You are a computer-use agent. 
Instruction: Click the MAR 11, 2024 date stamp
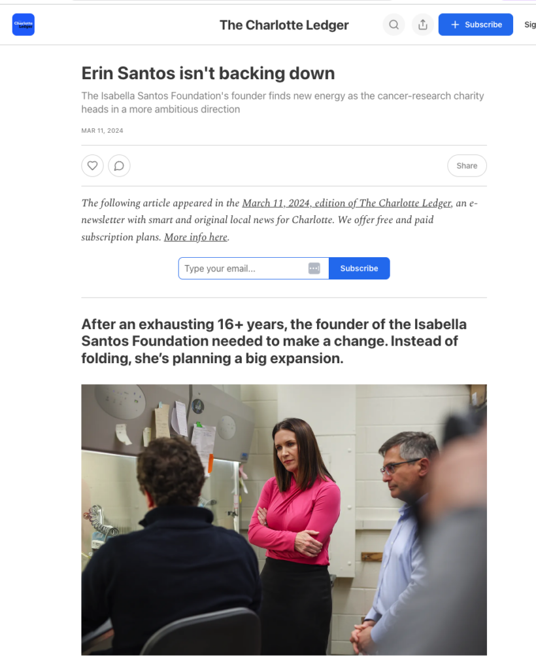coord(103,131)
